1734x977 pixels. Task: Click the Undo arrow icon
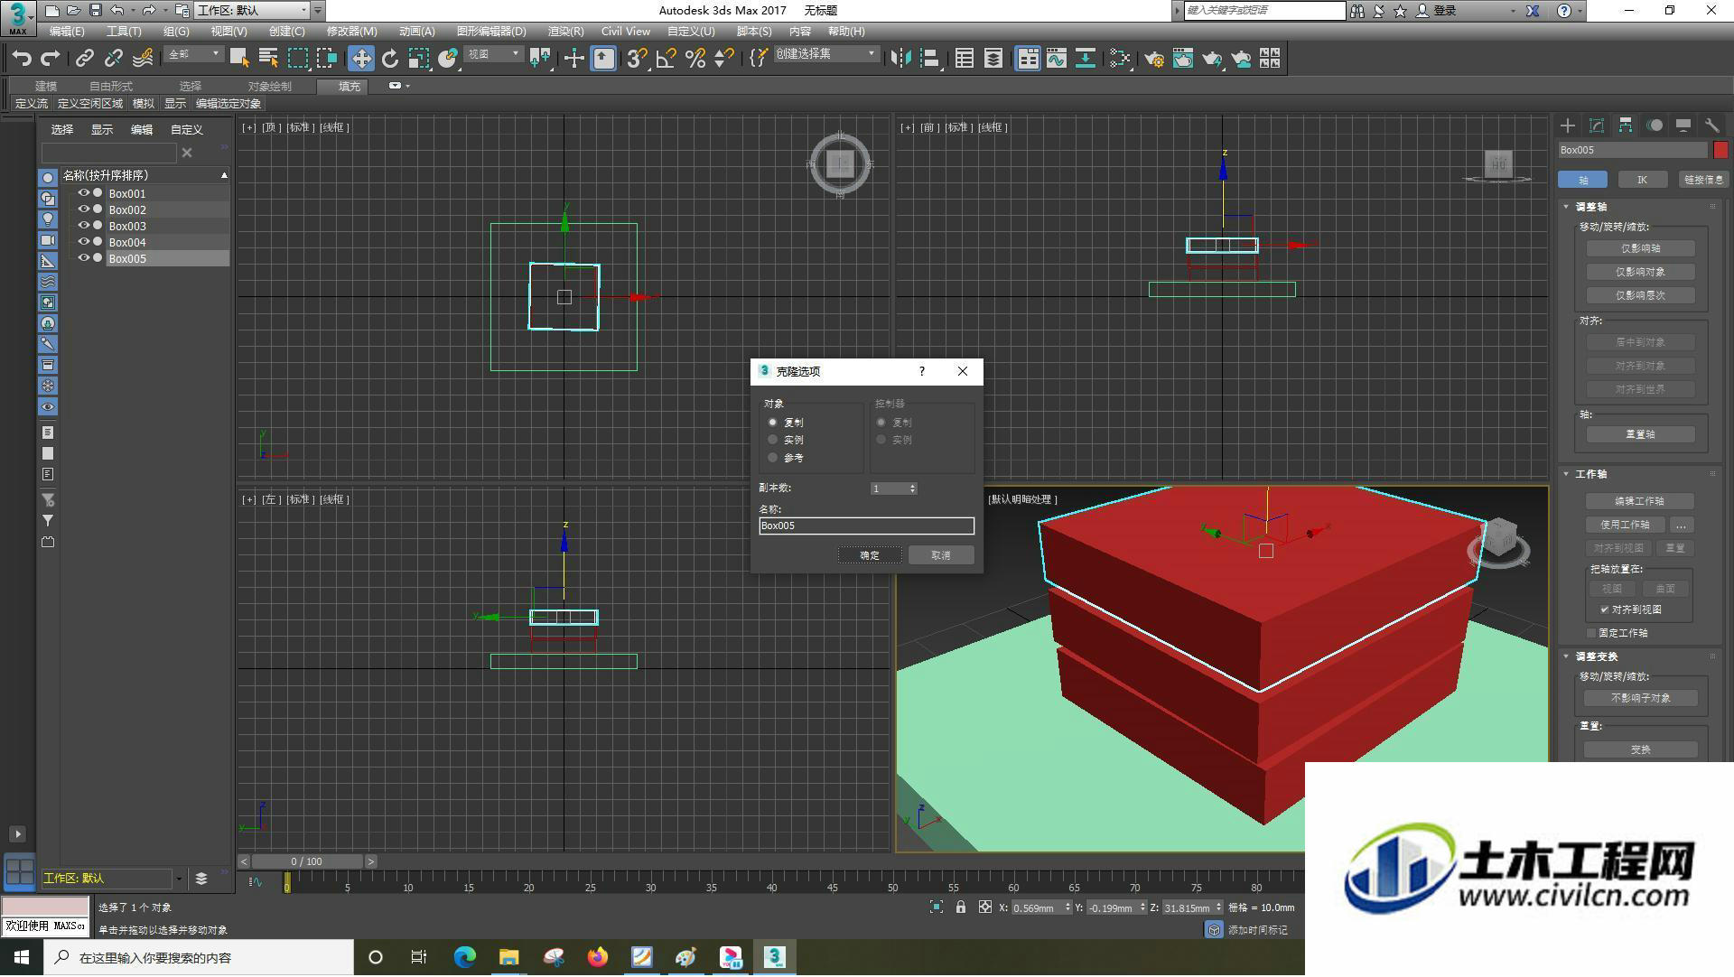pos(21,59)
